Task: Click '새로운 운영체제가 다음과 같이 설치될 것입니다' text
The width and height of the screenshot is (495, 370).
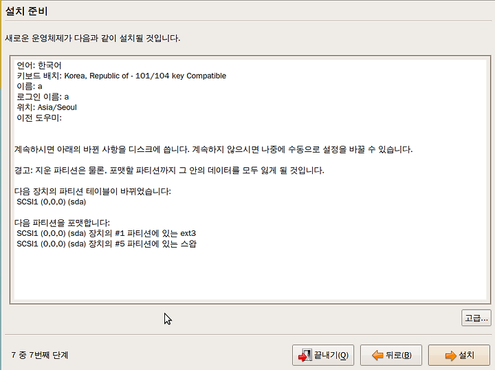Action: point(93,39)
